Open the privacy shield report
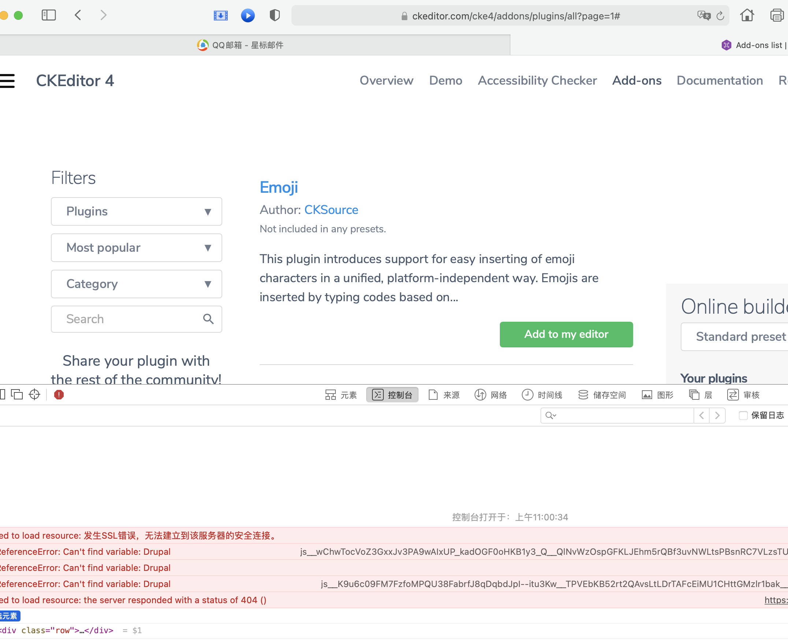Image resolution: width=788 pixels, height=642 pixels. point(275,15)
